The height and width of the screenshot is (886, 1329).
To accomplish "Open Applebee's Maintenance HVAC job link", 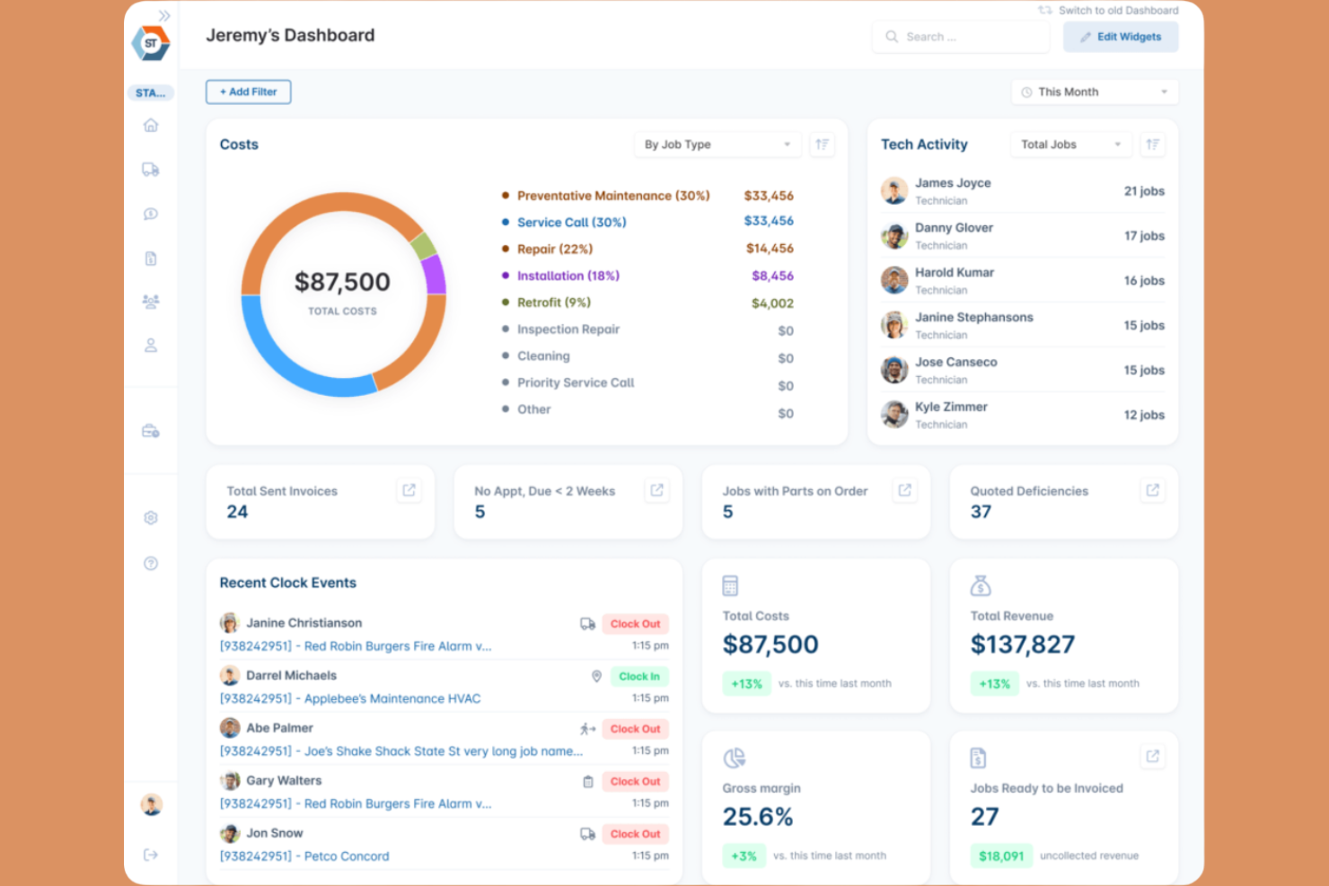I will coord(350,698).
